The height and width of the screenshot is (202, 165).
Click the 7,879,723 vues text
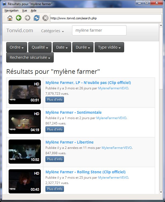click(57, 94)
